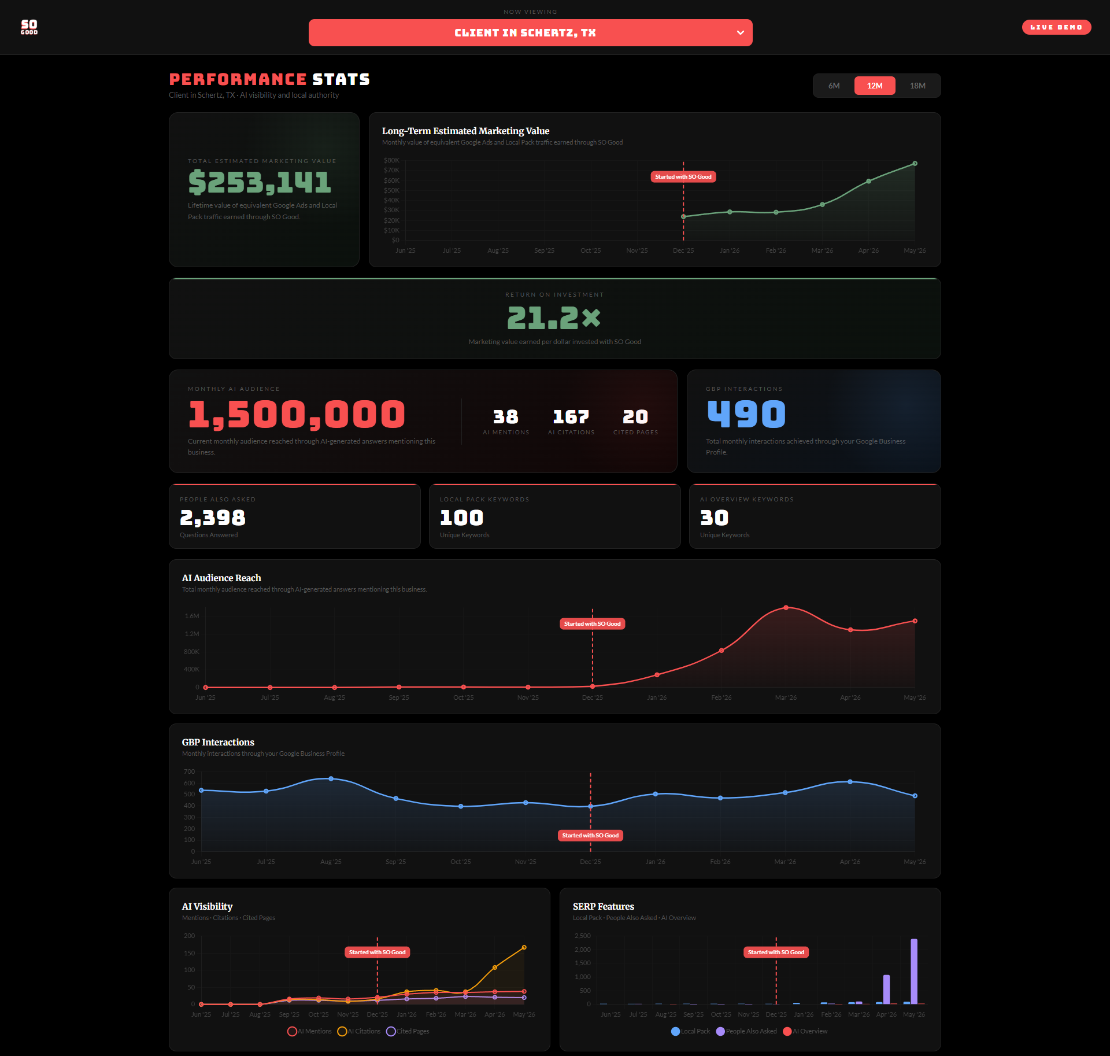Click the Live Demo button
This screenshot has height=1056, width=1110.
(x=1056, y=27)
